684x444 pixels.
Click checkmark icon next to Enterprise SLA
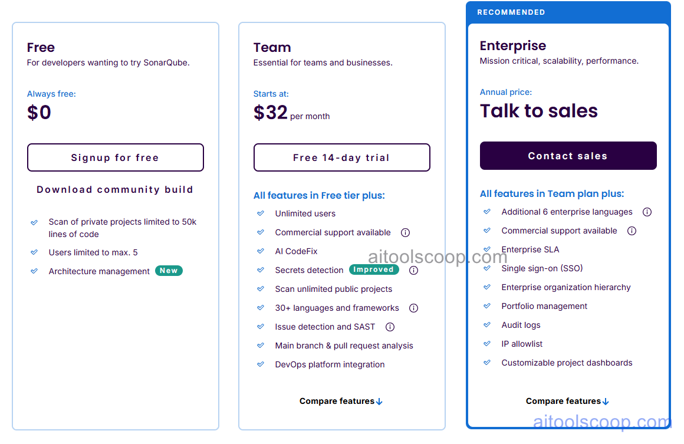tap(487, 249)
